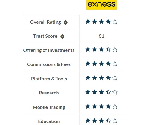Viewport: 165px width, 125px height.
Task: Click the Commissions & Fees label
Action: [49, 64]
